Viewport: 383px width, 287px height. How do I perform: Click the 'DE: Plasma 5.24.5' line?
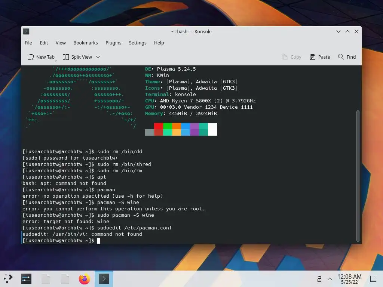(x=171, y=69)
